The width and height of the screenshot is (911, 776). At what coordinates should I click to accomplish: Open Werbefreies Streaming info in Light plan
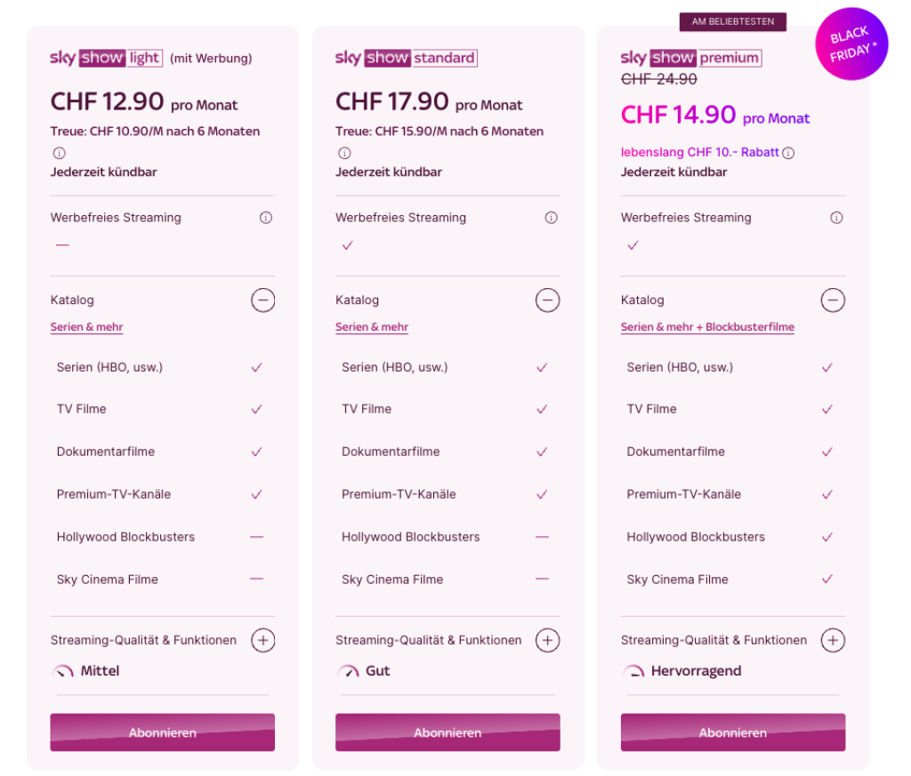click(x=265, y=218)
